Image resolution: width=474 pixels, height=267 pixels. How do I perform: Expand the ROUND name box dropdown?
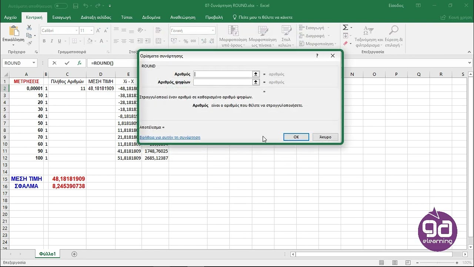pos(34,63)
